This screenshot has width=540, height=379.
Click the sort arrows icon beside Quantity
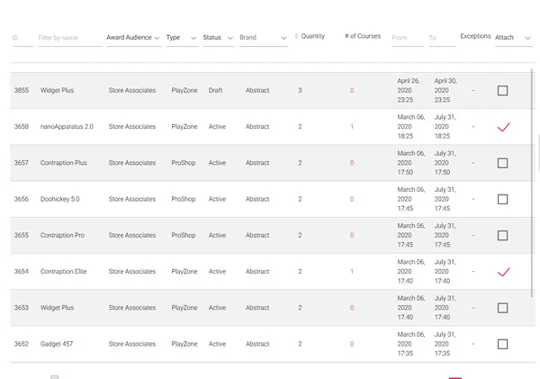click(296, 36)
